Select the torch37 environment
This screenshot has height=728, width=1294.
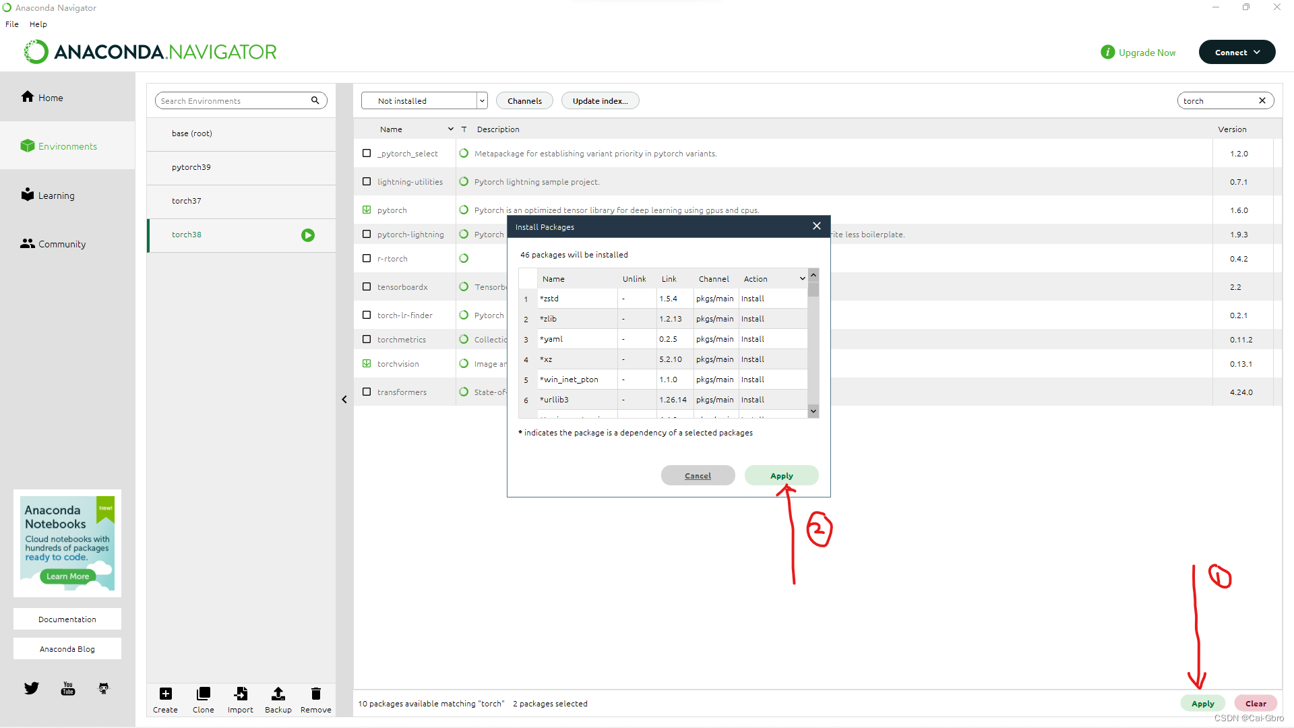[x=241, y=201]
